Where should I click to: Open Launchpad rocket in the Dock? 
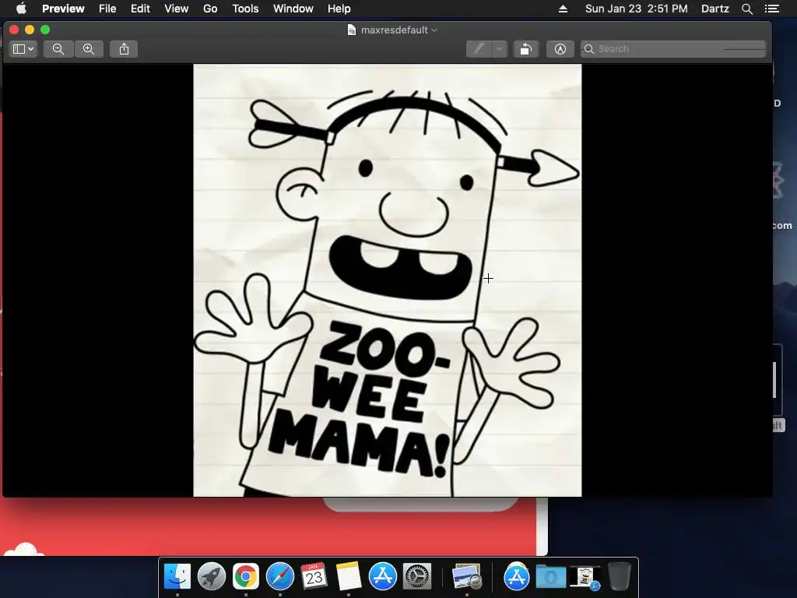pyautogui.click(x=212, y=577)
